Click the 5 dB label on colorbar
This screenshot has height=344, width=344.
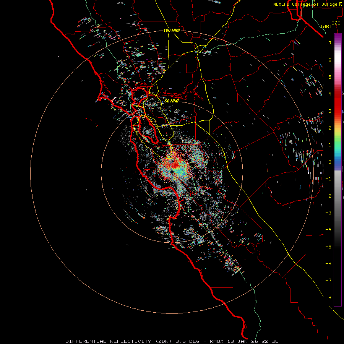(330, 77)
